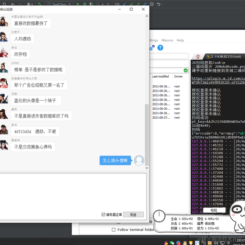Click the blue 怎么换头像啊 message bubble
This screenshot has width=245, height=245.
point(115,160)
